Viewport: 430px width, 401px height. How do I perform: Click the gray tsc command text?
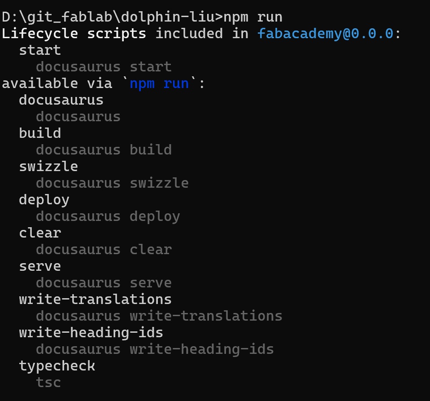pyautogui.click(x=48, y=383)
